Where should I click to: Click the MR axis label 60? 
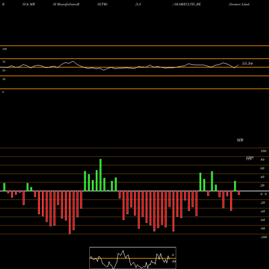click(263, 168)
